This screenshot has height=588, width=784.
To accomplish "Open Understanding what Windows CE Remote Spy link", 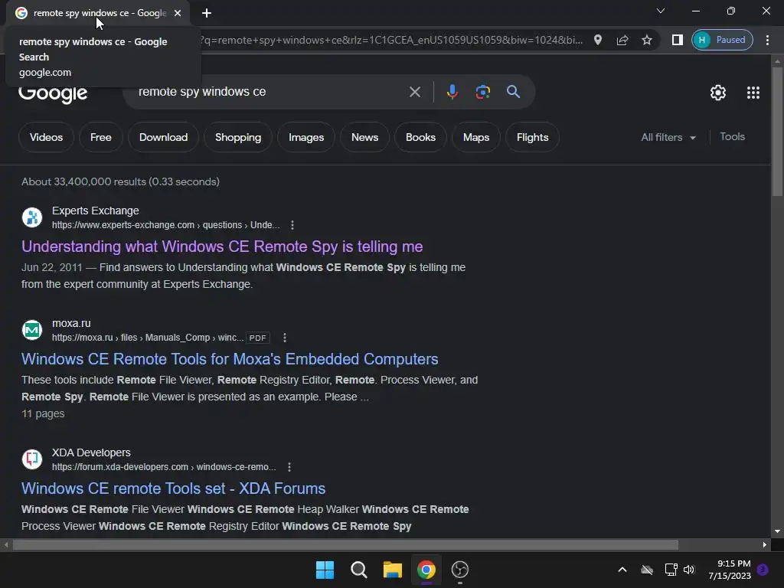I will pos(222,247).
